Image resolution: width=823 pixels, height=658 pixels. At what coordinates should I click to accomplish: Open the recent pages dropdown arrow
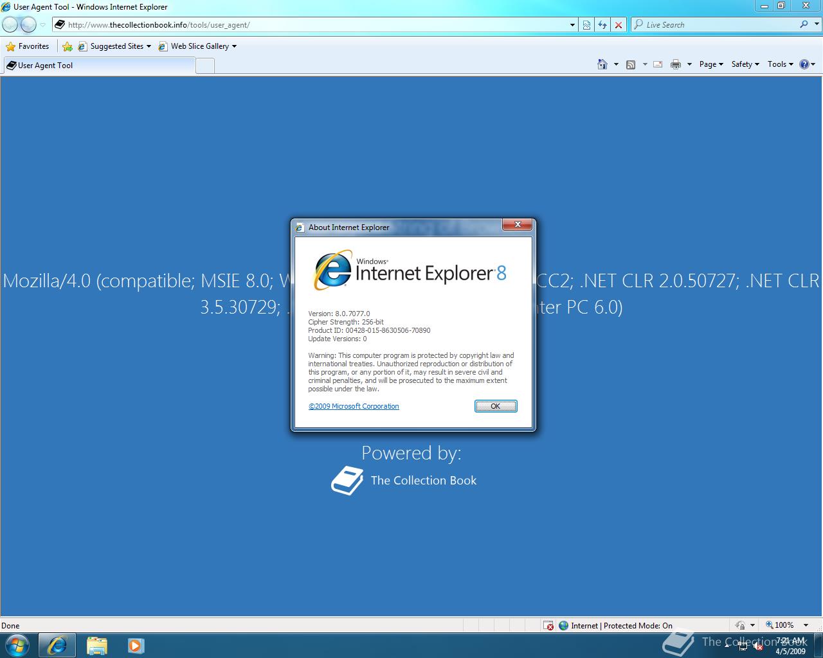click(x=43, y=25)
